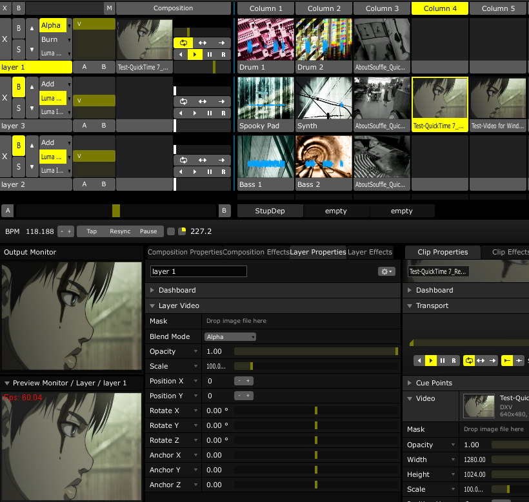The height and width of the screenshot is (502, 529).
Task: Click the composition X button in the header
Action: click(x=5, y=8)
